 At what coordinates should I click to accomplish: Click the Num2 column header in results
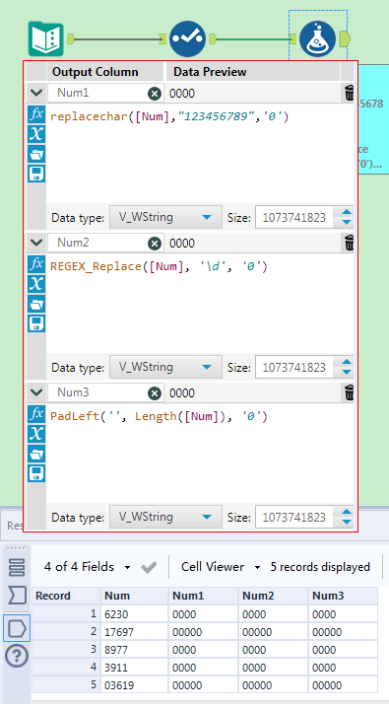273,596
